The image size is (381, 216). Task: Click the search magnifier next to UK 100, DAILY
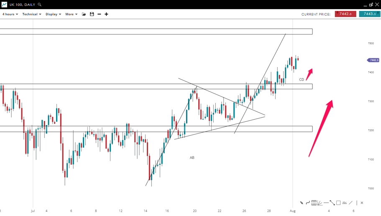[40, 5]
